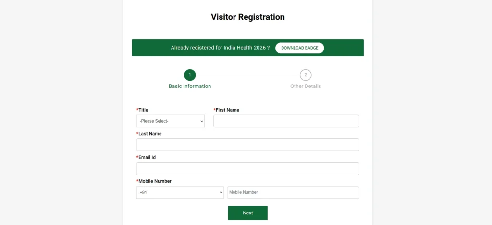This screenshot has width=492, height=225.
Task: Click the Email Id input field
Action: pos(247,169)
